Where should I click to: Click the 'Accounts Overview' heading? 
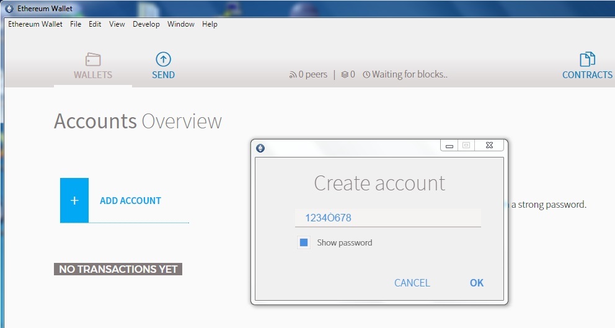(138, 122)
